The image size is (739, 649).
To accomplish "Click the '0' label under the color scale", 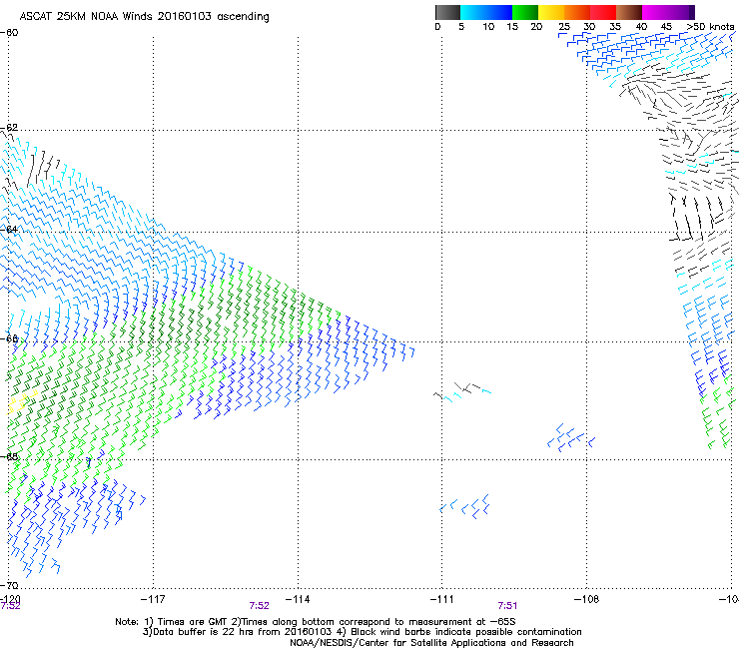I will click(437, 26).
